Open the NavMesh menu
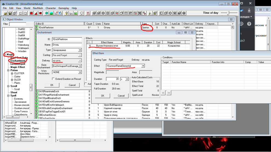Screen dimensions: 271x152 38,8
